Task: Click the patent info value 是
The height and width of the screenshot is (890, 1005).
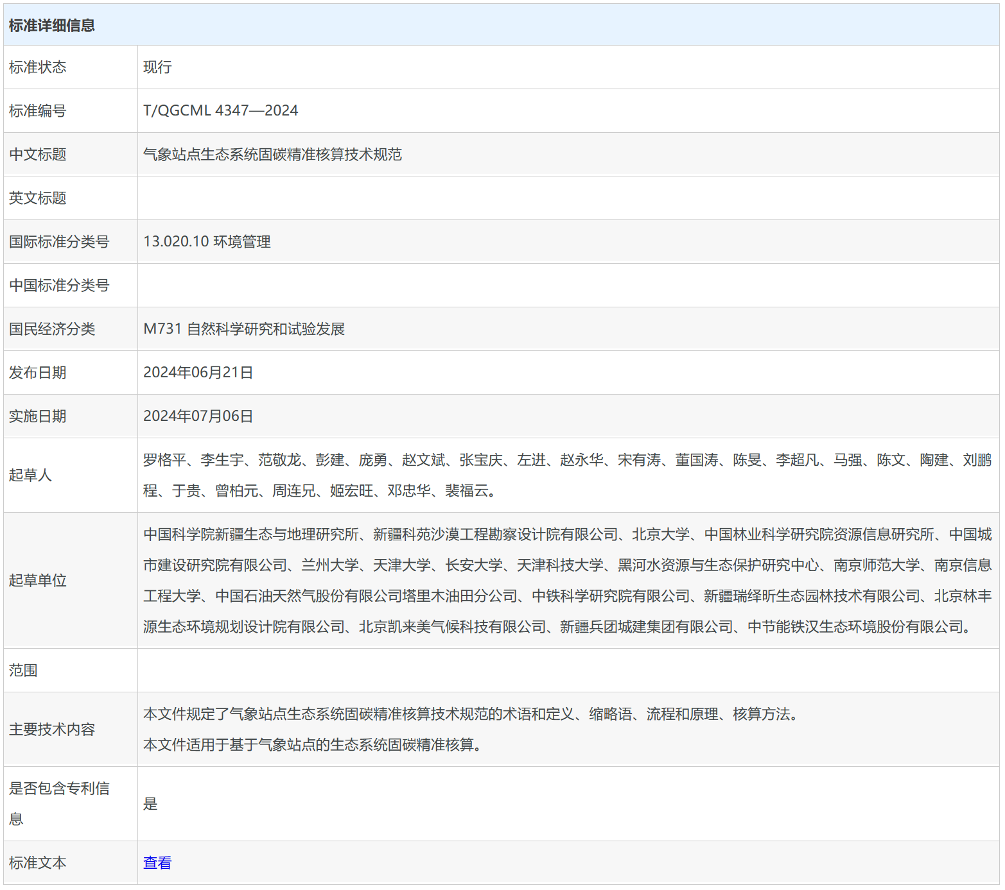Action: [150, 803]
